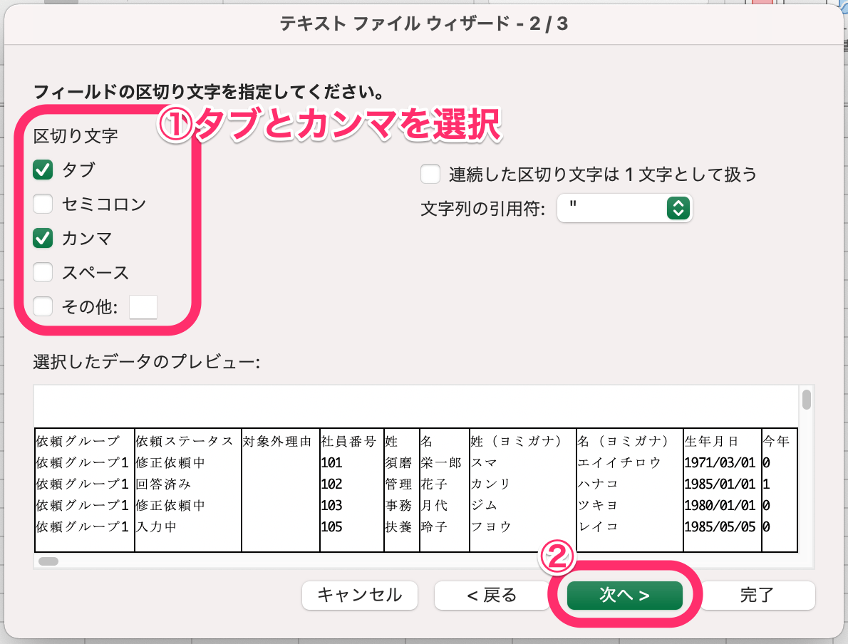Click the 玲子 name cell
Image resolution: width=848 pixels, height=644 pixels.
point(434,526)
